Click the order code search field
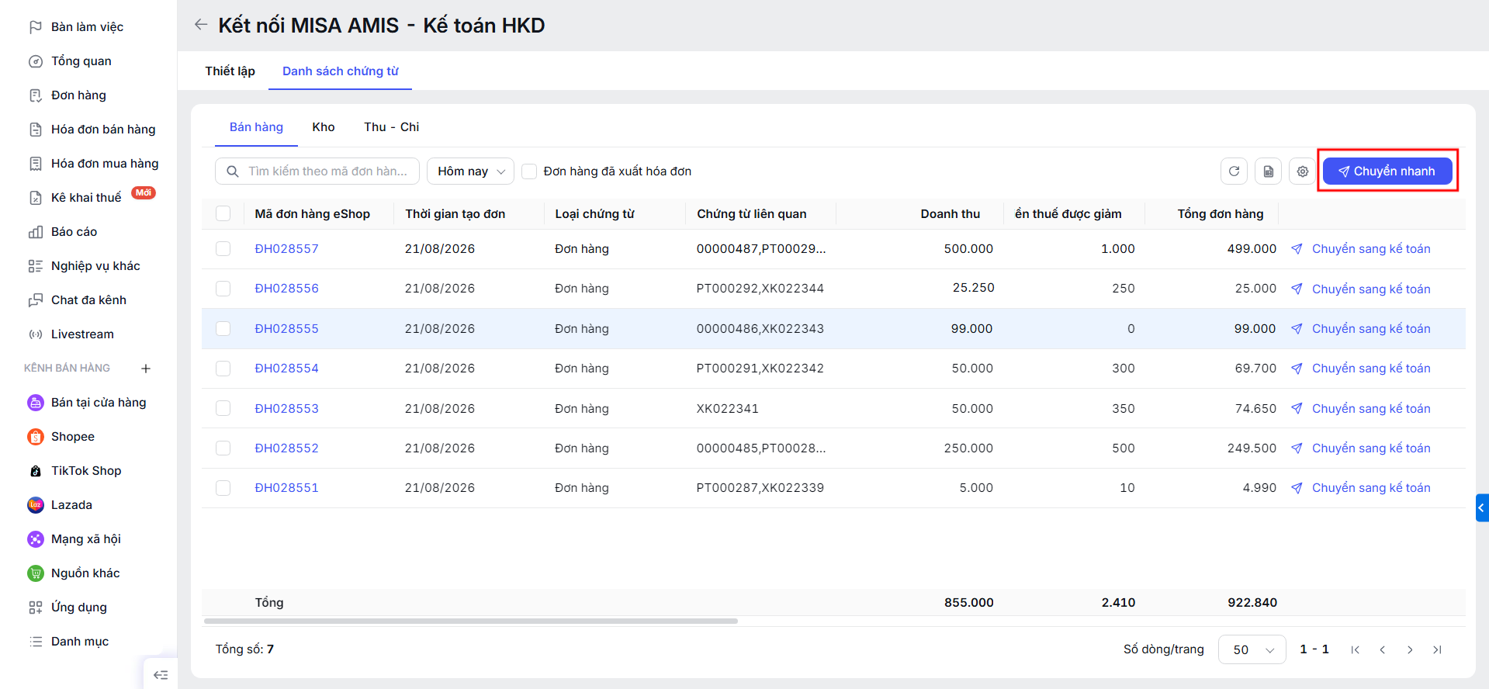Image resolution: width=1489 pixels, height=689 pixels. pos(317,171)
